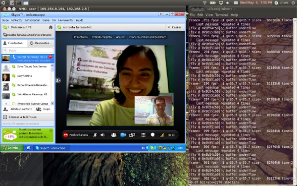297x186 pixels.
Task: Open the Ver menu in Skype
Action: pos(54,20)
